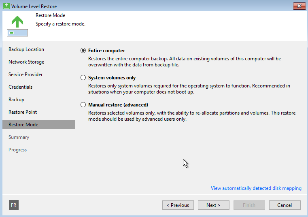The width and height of the screenshot is (308, 217).
Task: Select Manual restore (advanced) option
Action: tap(83, 105)
